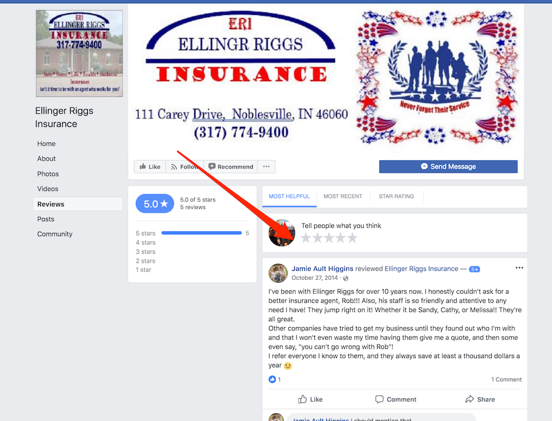
Task: Click the Send Message button
Action: 448,167
